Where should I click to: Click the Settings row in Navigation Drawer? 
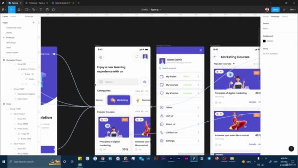click(180, 141)
